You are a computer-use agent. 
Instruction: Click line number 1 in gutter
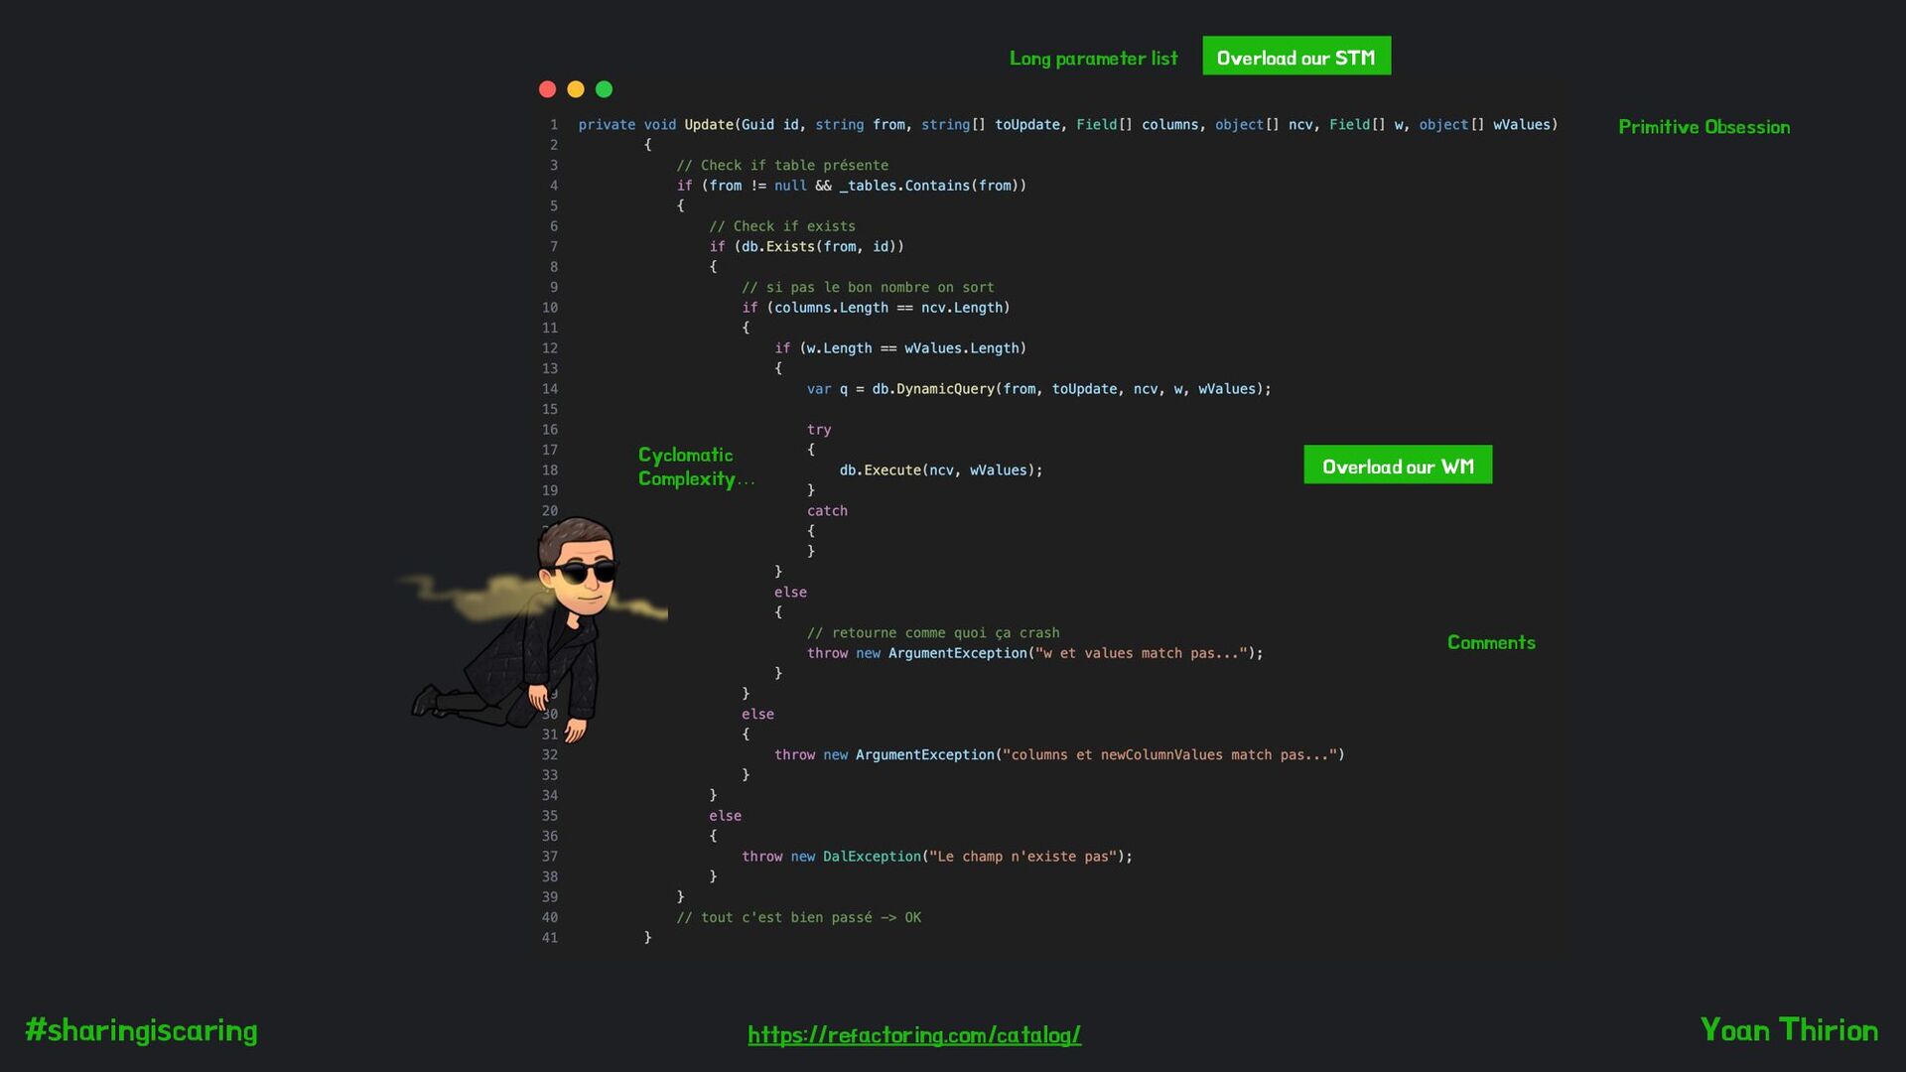click(x=554, y=125)
